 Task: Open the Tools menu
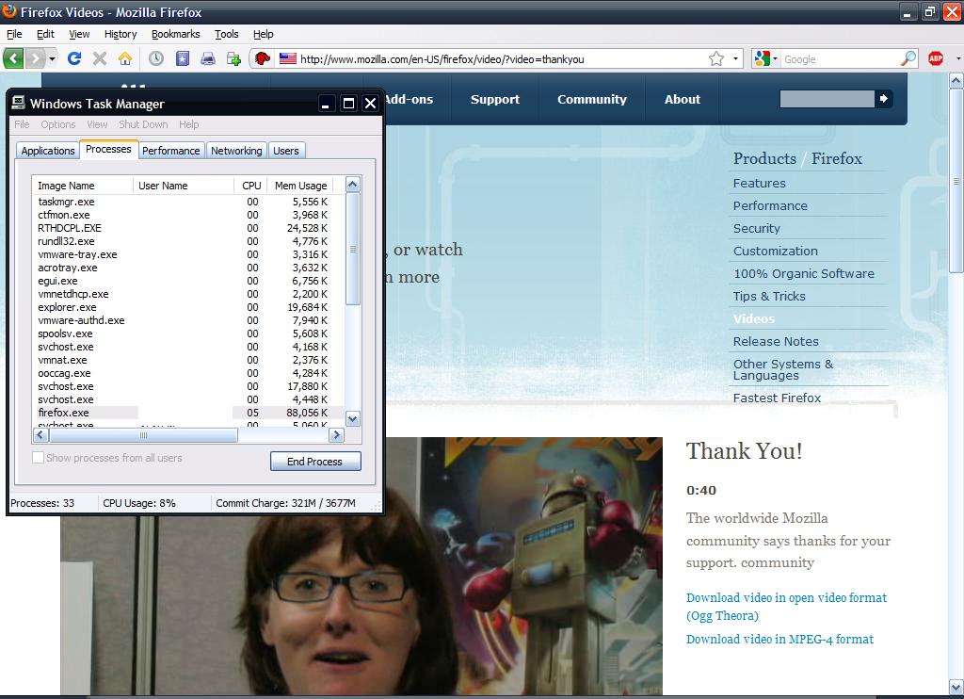click(226, 34)
